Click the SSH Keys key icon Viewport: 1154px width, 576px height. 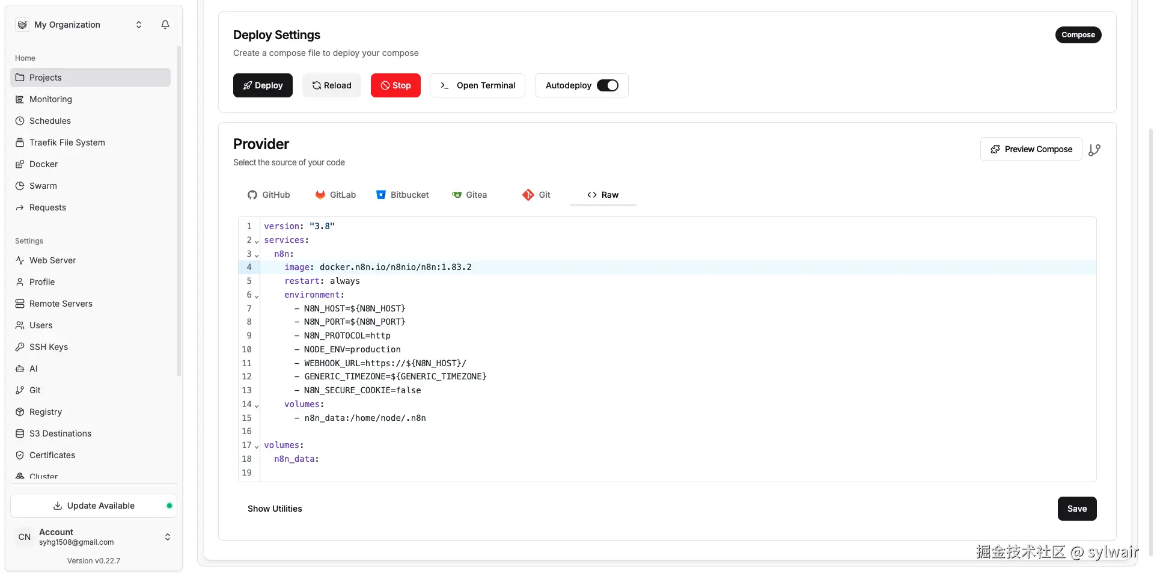[x=20, y=347]
